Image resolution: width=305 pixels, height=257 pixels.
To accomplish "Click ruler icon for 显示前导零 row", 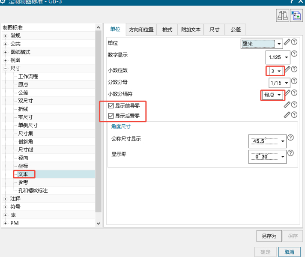I will 287,105.
